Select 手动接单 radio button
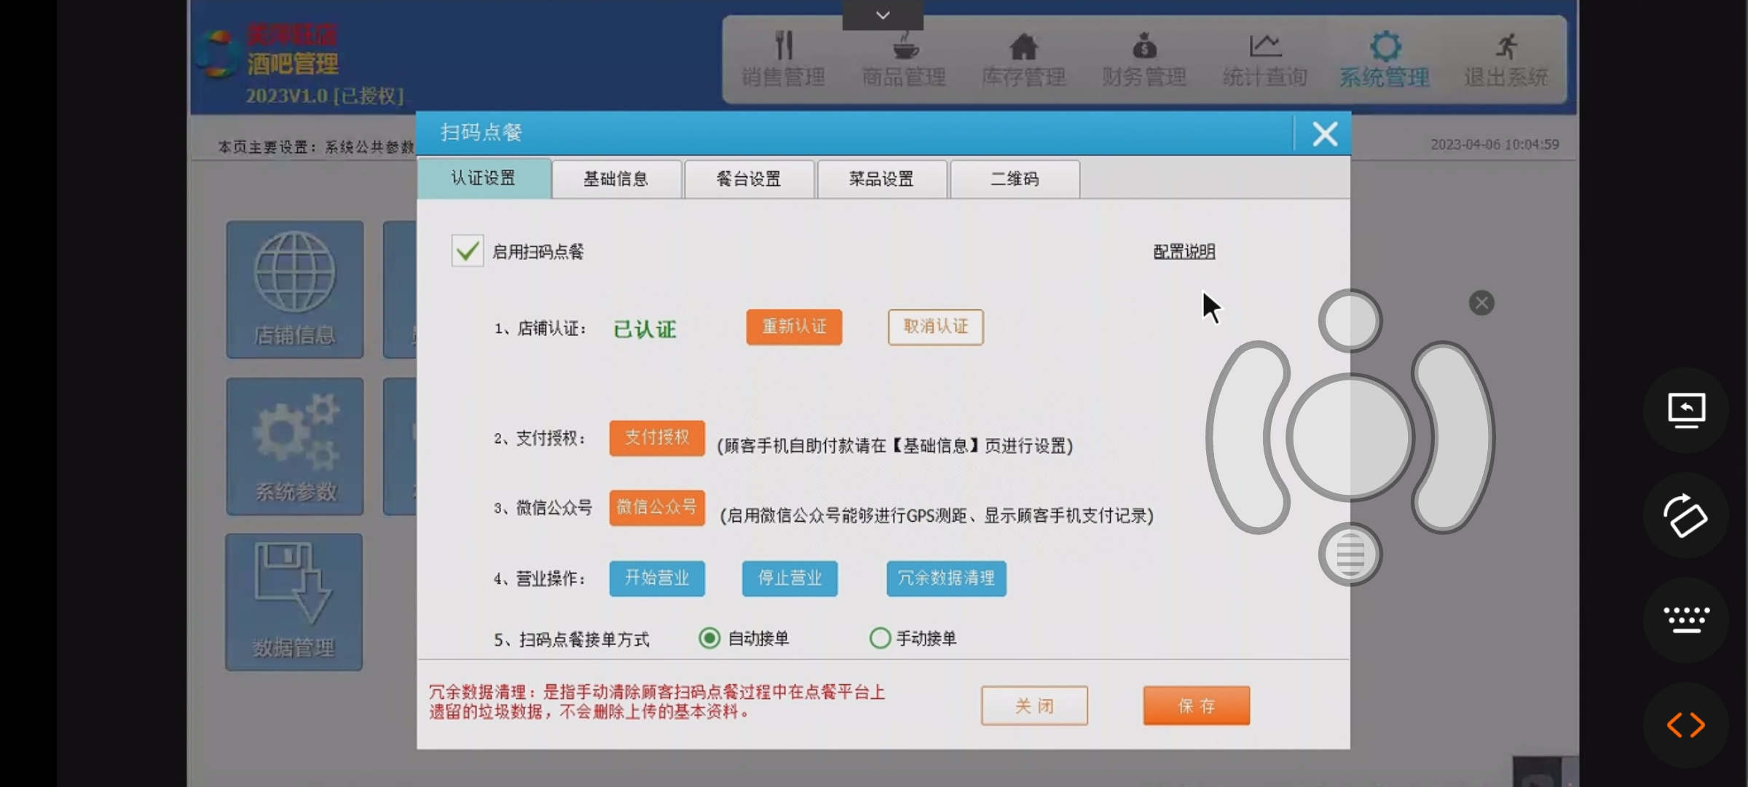Viewport: 1748px width, 787px height. [880, 638]
